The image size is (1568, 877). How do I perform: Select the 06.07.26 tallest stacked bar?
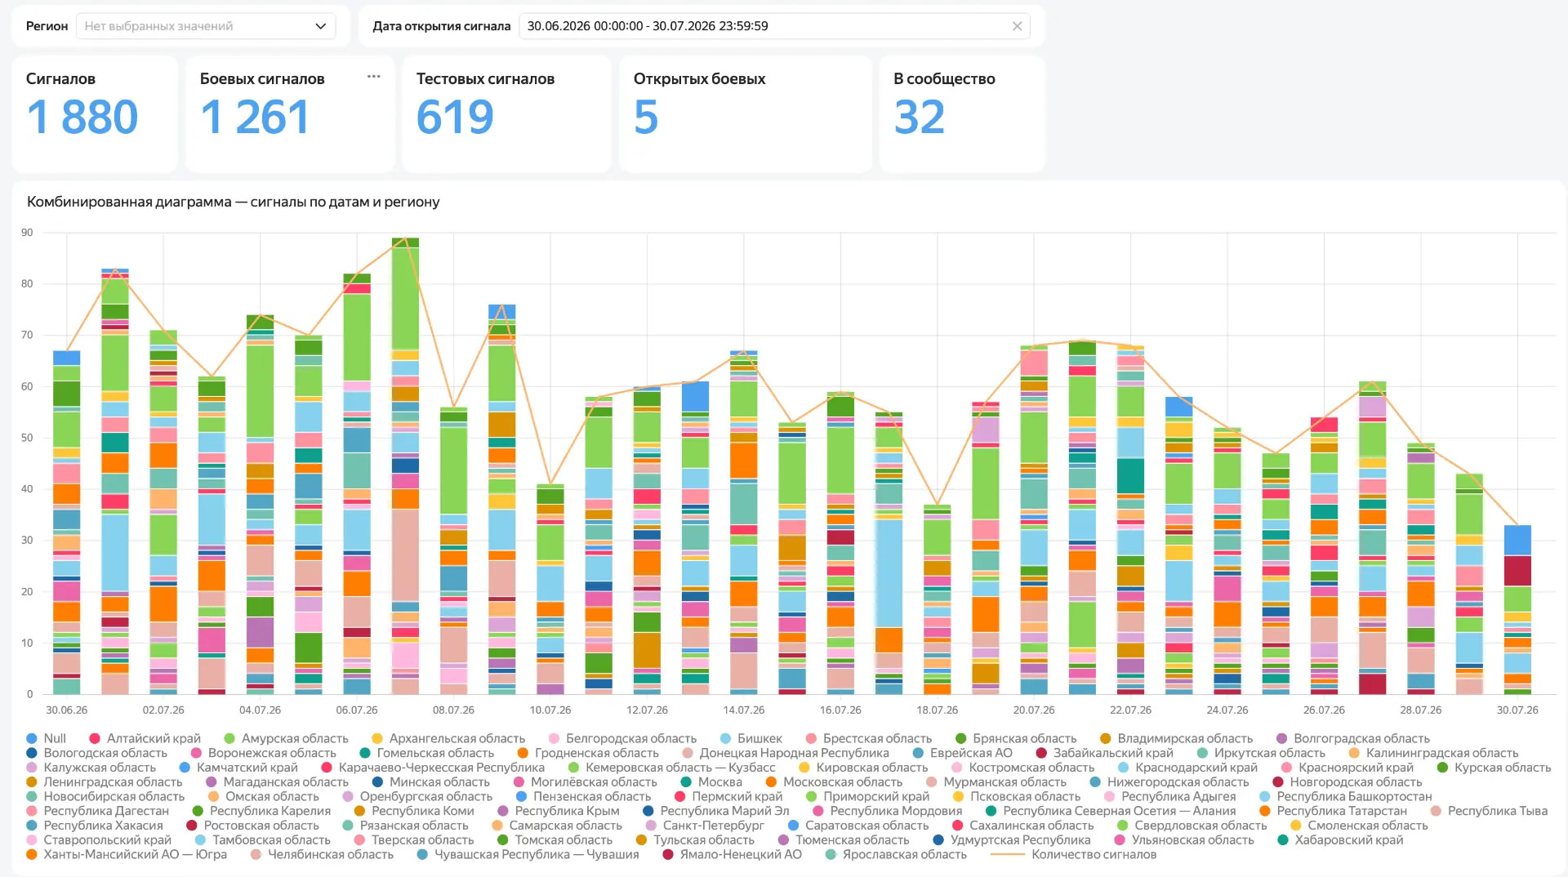point(357,483)
